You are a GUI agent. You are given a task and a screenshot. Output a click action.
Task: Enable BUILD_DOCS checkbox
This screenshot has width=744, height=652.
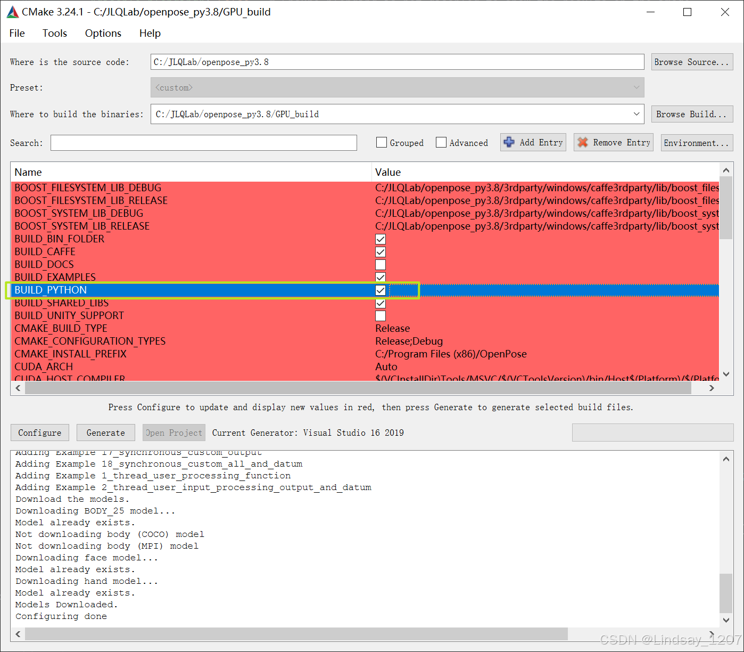(381, 265)
